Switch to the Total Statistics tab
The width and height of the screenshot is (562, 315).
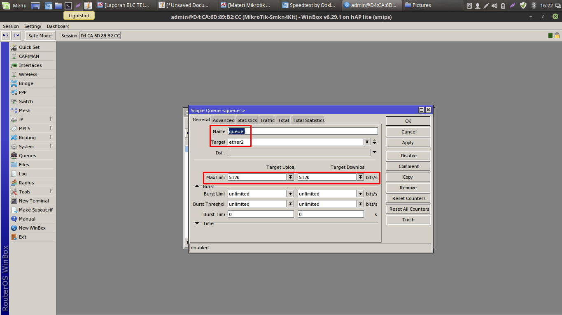(308, 120)
